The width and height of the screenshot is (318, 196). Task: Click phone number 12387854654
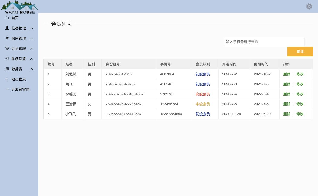tap(171, 114)
